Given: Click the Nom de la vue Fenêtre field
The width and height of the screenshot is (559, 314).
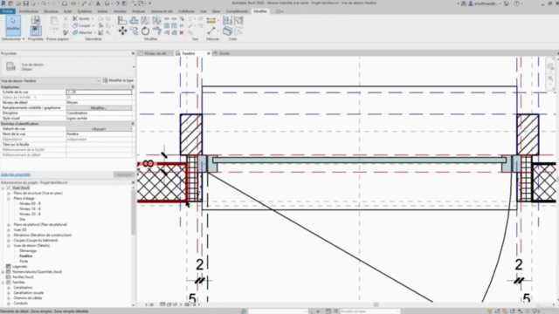Looking at the screenshot, I should [x=99, y=134].
